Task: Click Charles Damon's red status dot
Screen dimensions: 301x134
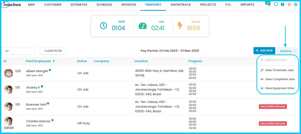Action: pos(53,120)
